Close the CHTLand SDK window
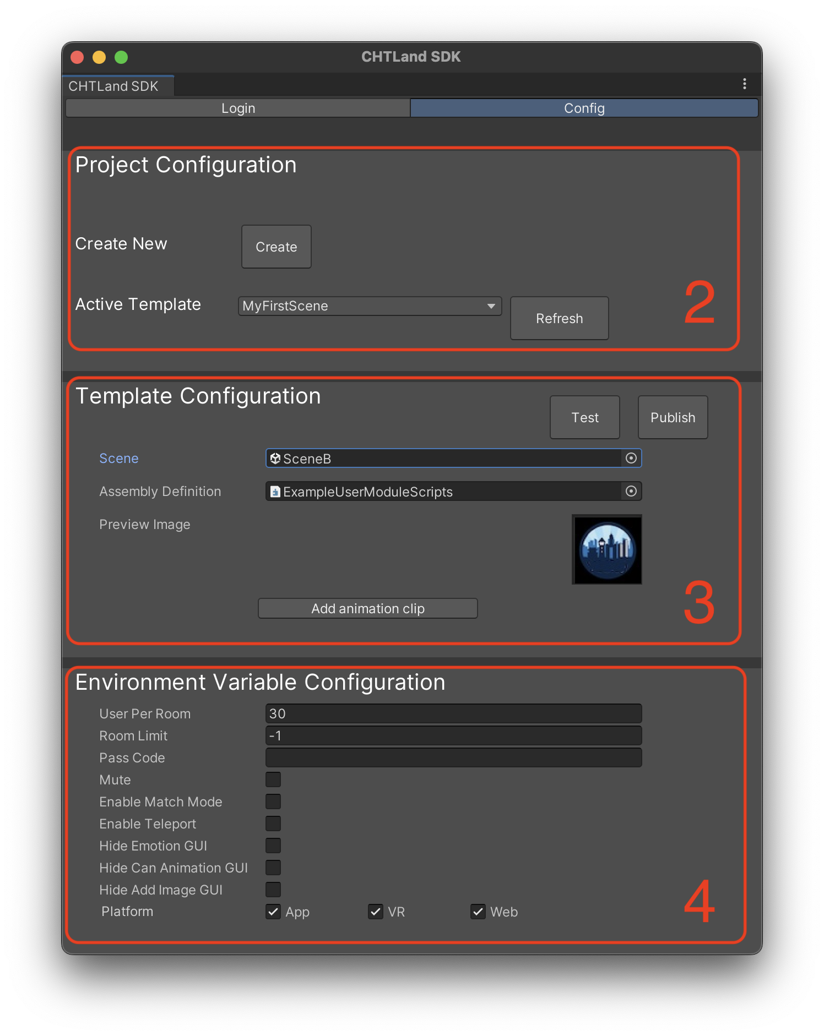Viewport: 824px width, 1036px height. click(x=77, y=57)
